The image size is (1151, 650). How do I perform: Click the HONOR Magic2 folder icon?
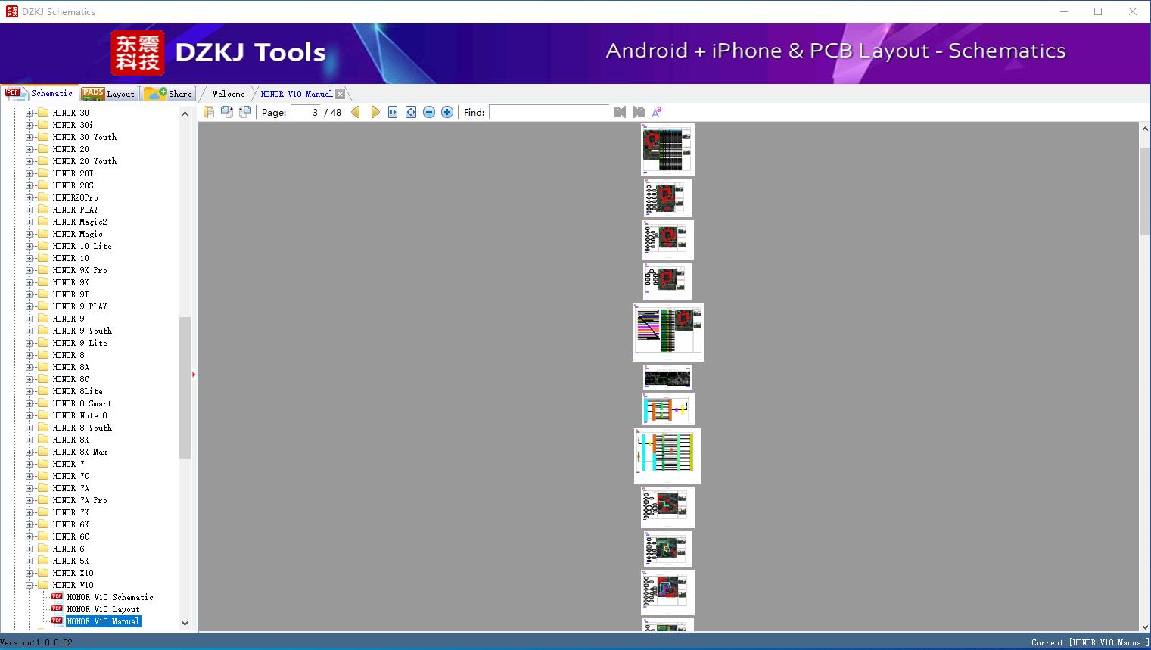(43, 222)
